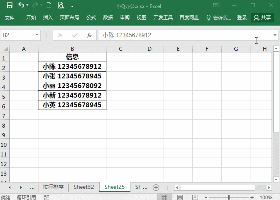Open the 文件 menu

pos(10,18)
